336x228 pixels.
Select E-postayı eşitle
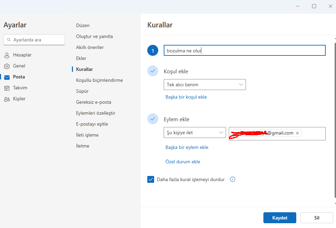tap(92, 124)
